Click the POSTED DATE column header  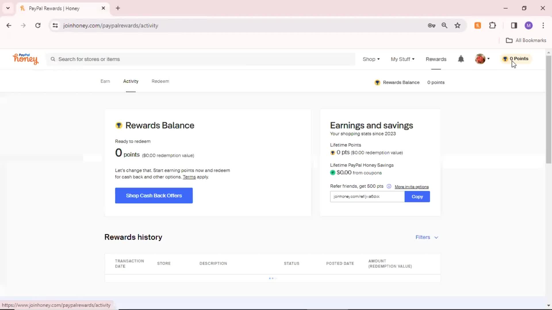click(x=340, y=263)
